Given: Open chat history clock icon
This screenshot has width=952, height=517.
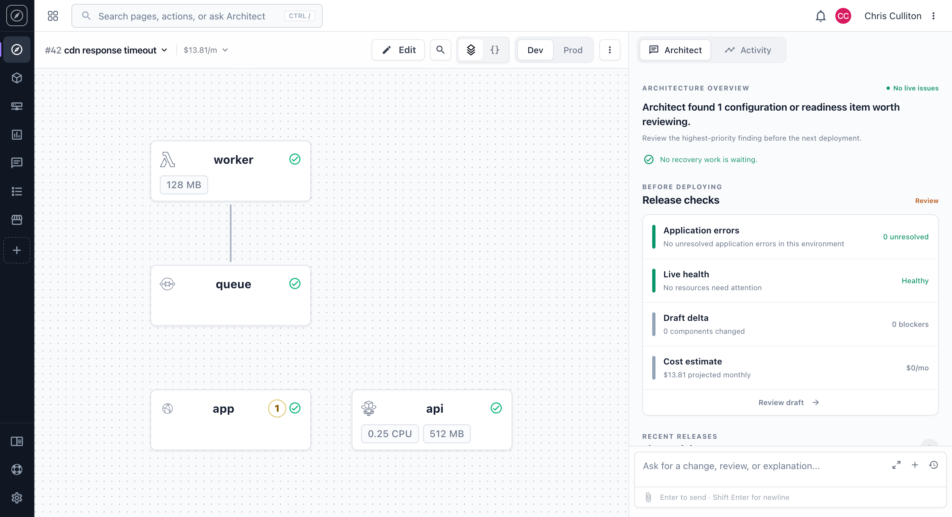Looking at the screenshot, I should 933,465.
